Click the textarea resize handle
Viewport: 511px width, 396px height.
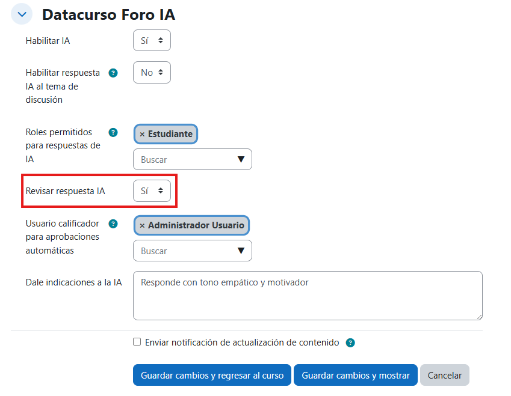point(479,317)
